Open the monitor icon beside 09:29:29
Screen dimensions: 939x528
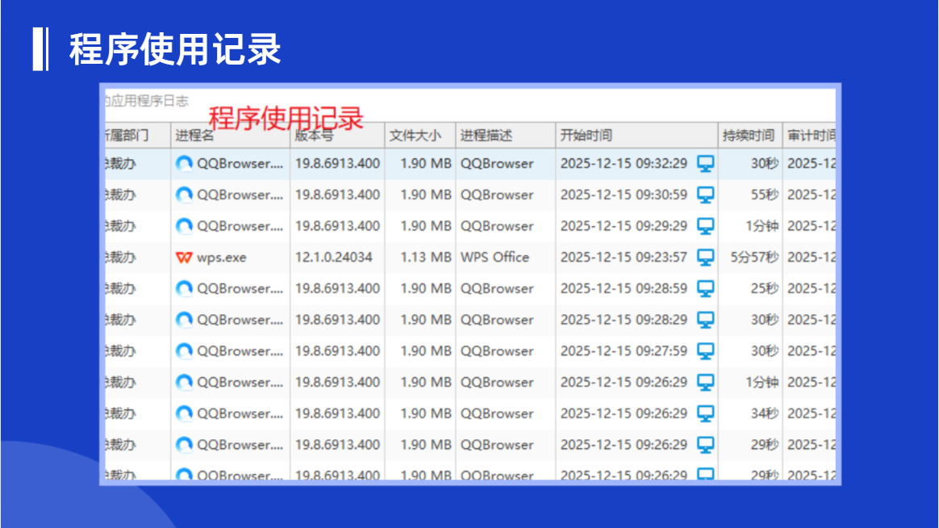pos(706,226)
